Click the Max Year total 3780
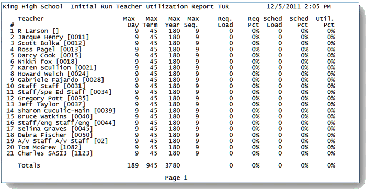This screenshot has height=191, width=366. (173, 165)
